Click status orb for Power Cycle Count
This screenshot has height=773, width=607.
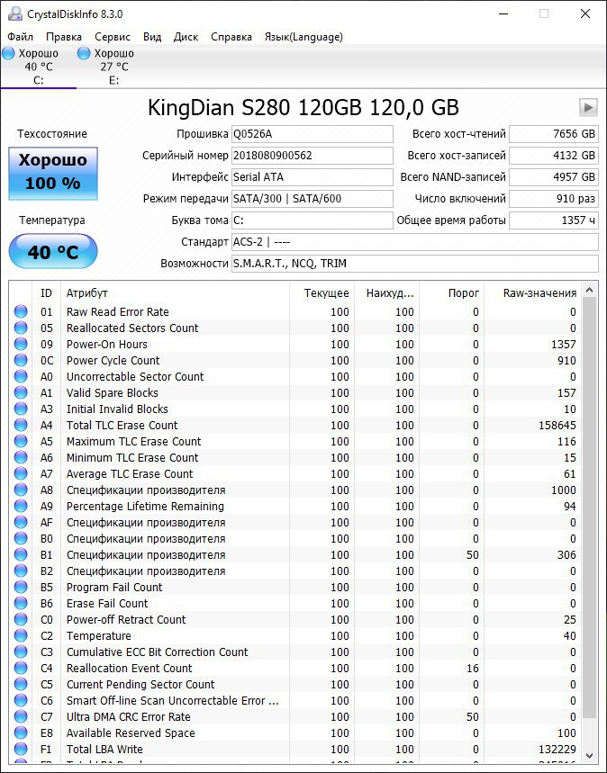click(x=21, y=360)
